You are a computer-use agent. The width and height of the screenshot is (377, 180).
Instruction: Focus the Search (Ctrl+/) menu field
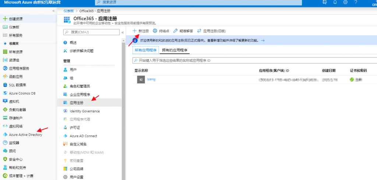click(x=91, y=32)
